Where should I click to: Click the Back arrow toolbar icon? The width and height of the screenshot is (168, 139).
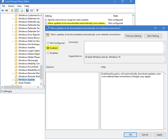click(x=3, y=11)
